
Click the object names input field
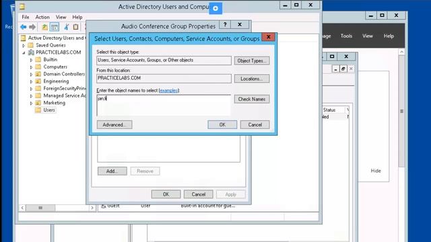pos(164,106)
